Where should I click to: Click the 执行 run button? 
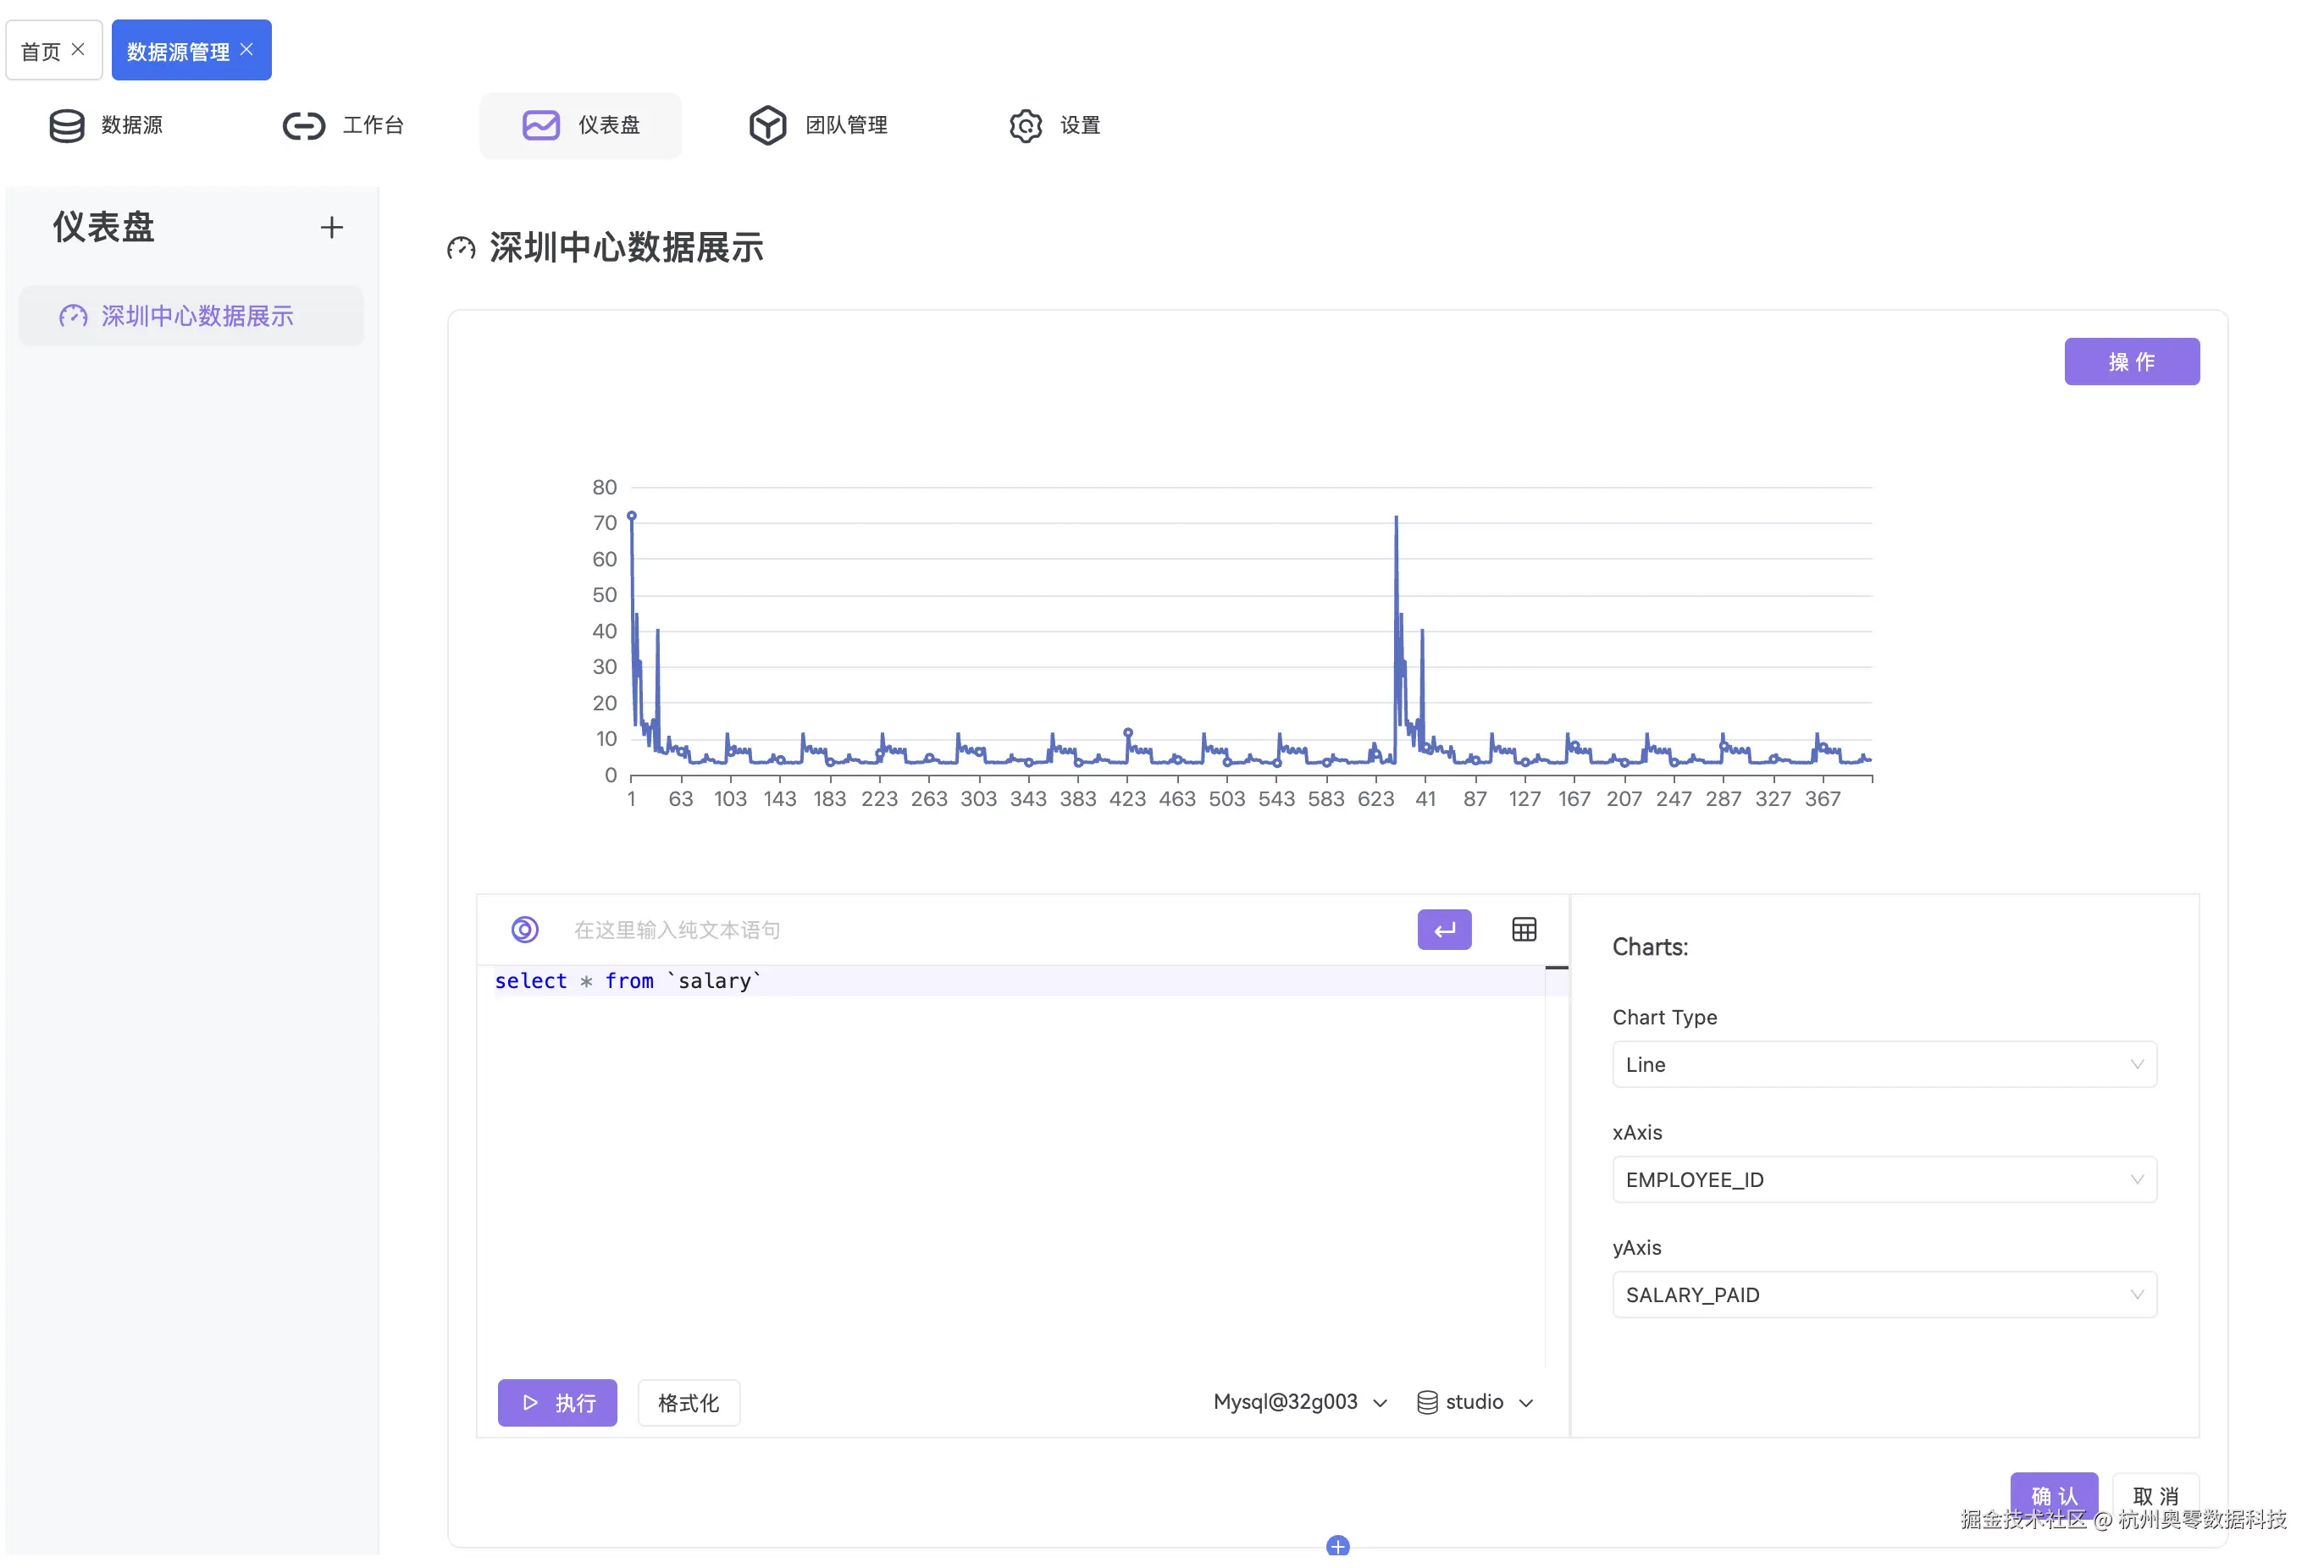coord(557,1402)
